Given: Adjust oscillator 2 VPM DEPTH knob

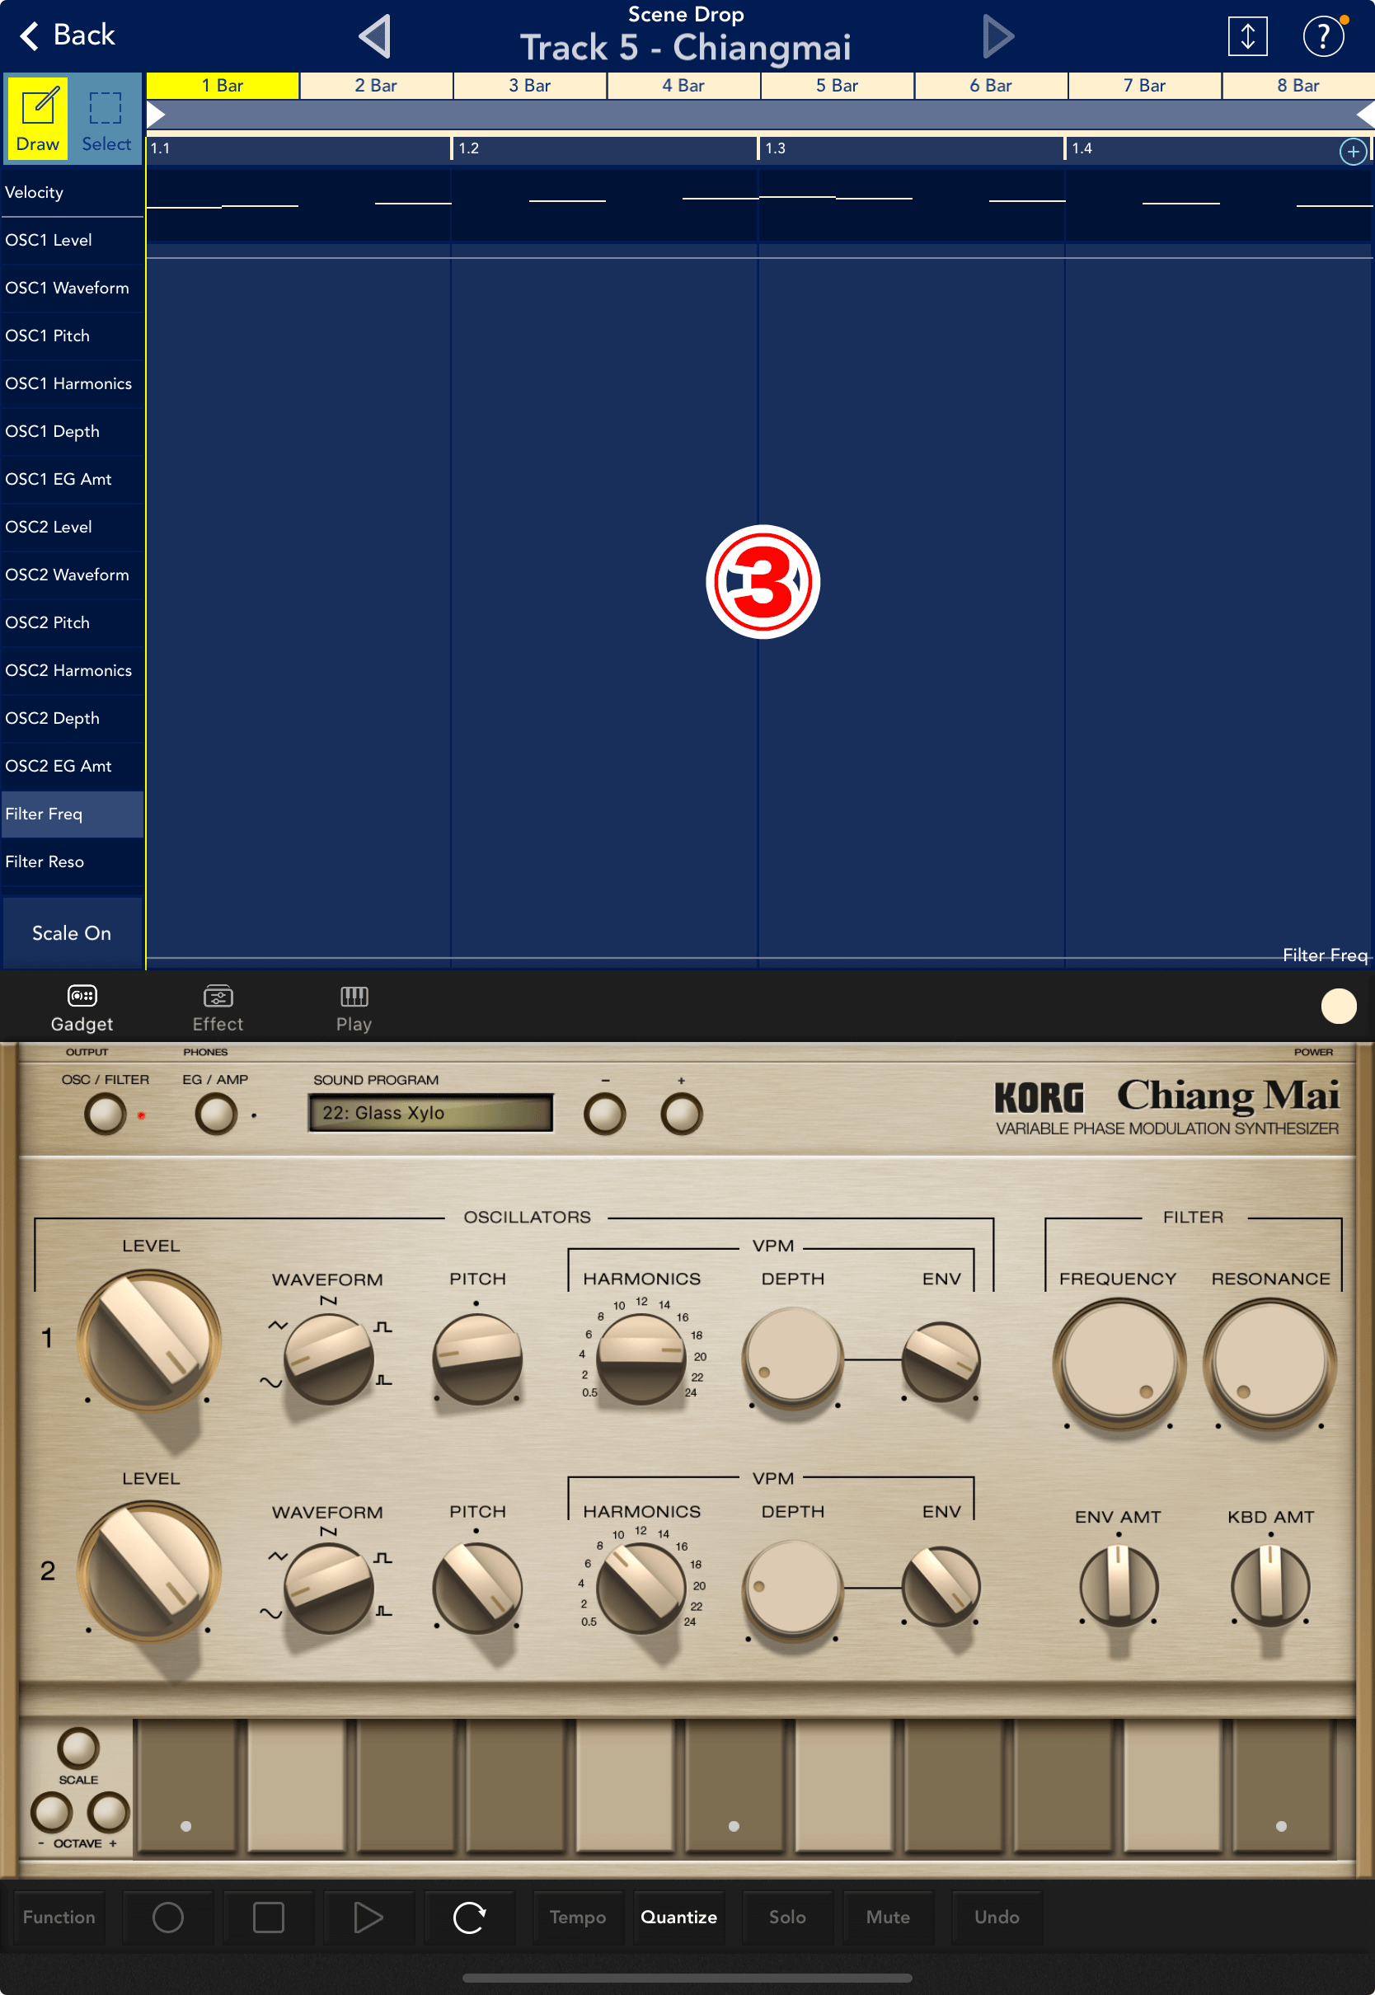Looking at the screenshot, I should (793, 1589).
